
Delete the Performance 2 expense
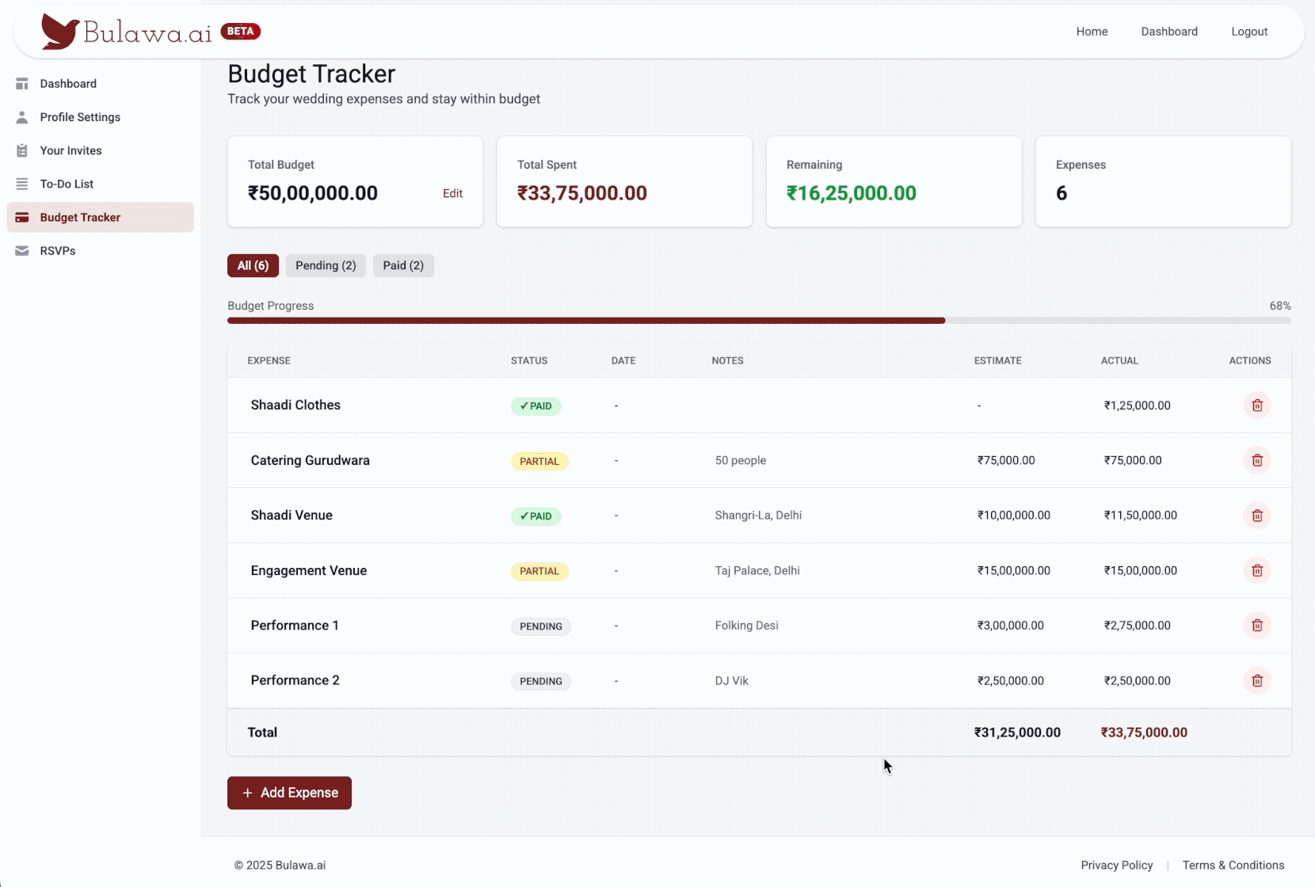coord(1256,680)
